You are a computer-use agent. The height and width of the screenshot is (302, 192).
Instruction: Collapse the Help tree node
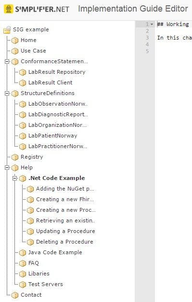[x=7, y=168]
